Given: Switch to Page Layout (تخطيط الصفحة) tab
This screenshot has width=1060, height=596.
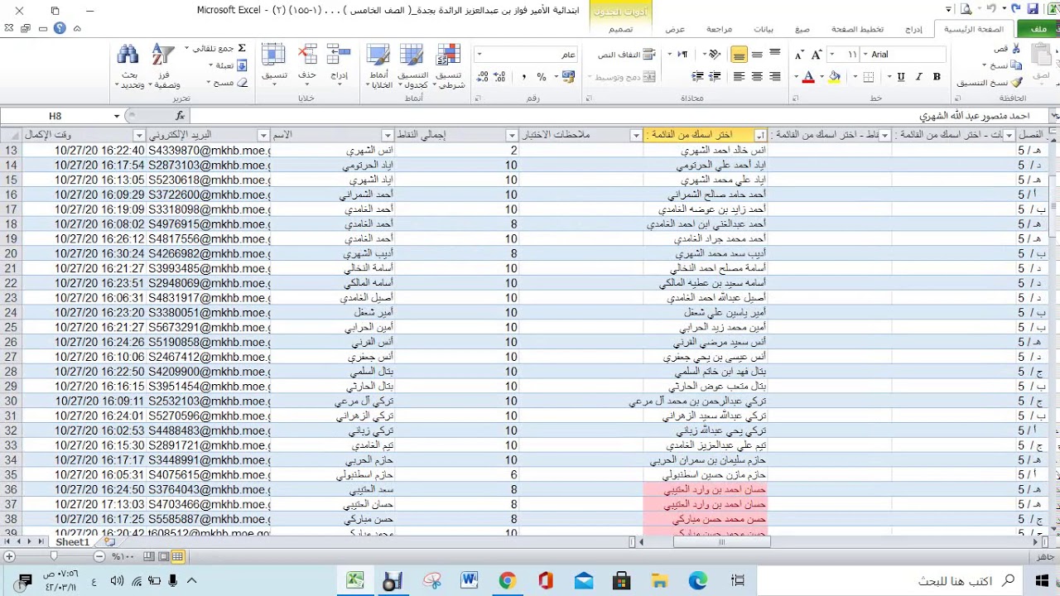Looking at the screenshot, I should tap(857, 29).
